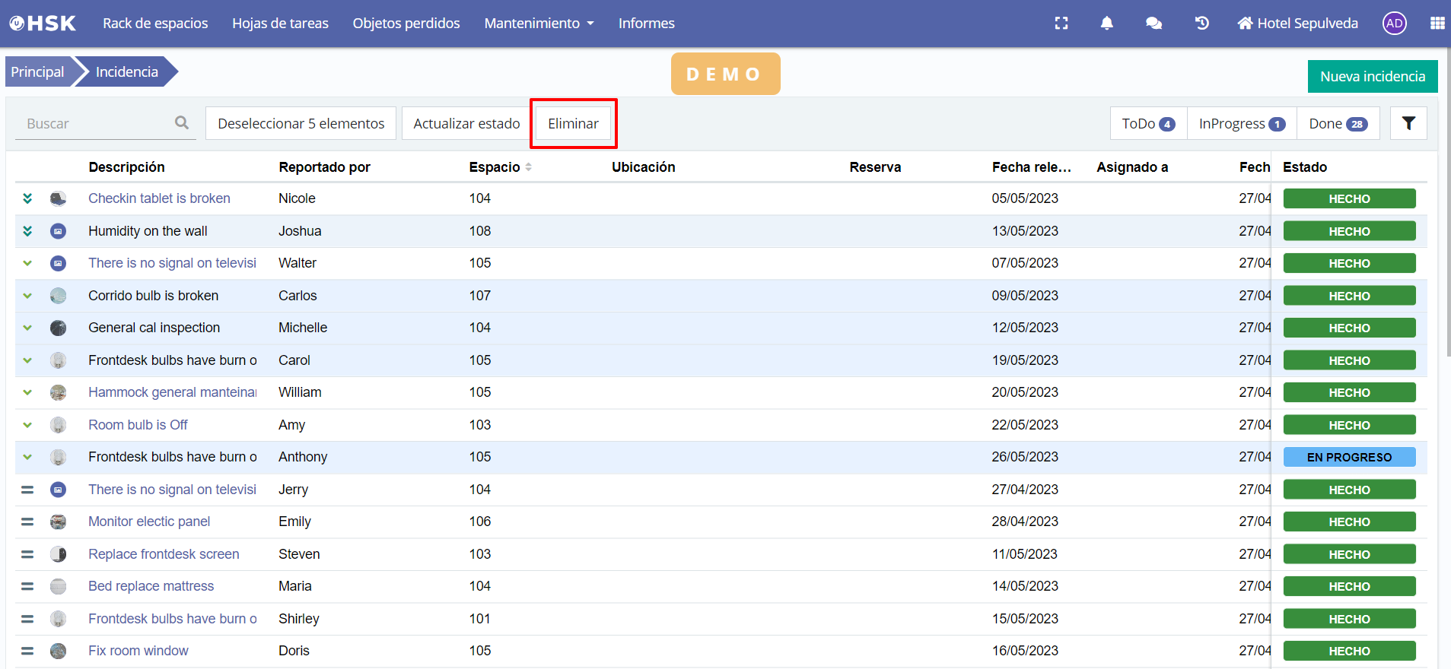Open the filter funnel button
This screenshot has height=669, width=1451.
pos(1408,123)
